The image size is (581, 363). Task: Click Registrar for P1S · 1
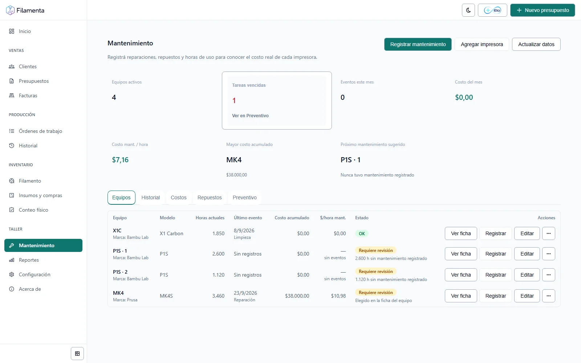pyautogui.click(x=496, y=254)
